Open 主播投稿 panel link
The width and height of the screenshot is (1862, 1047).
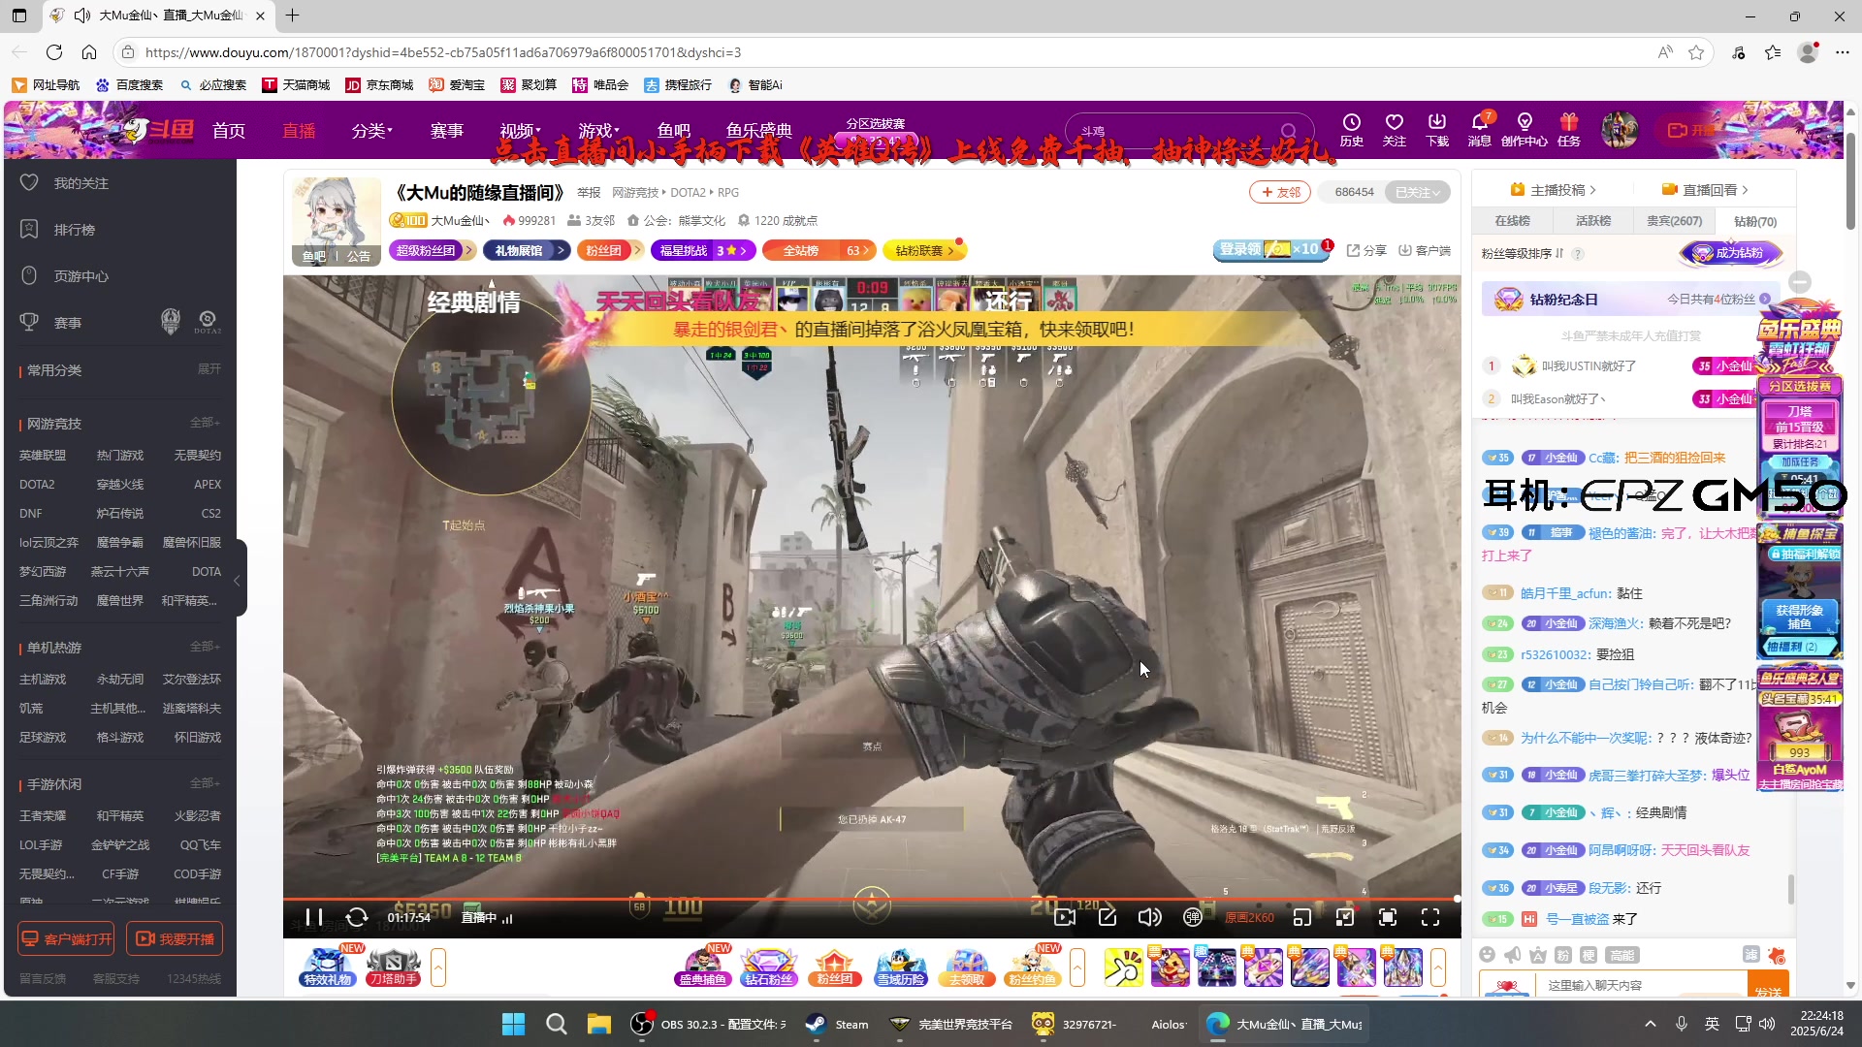pos(1553,190)
